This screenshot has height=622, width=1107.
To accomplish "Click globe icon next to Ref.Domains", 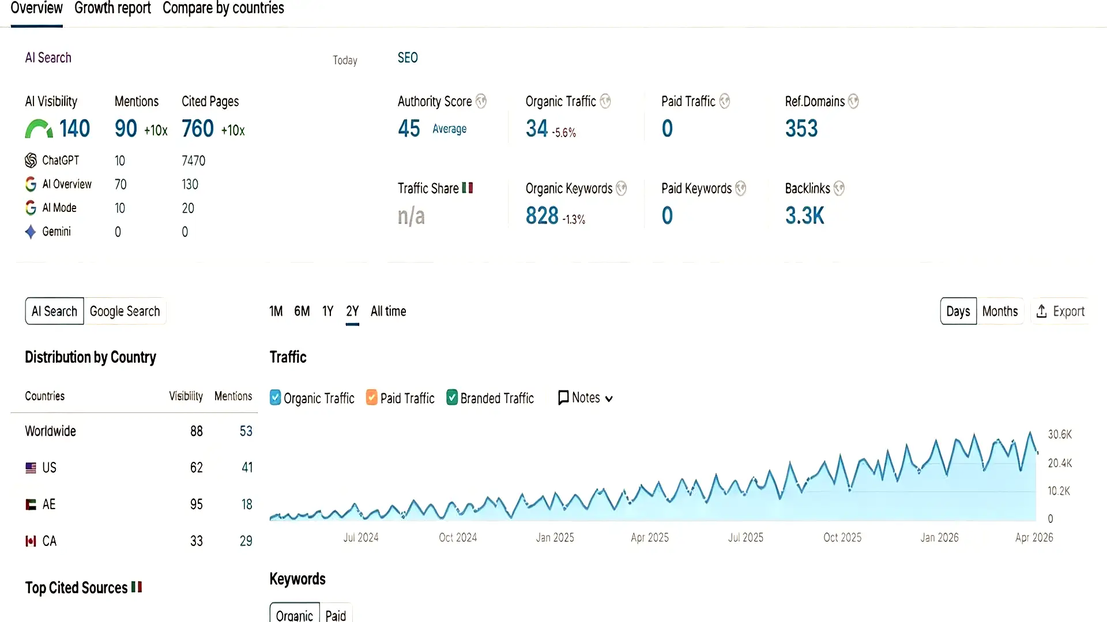I will tap(853, 101).
